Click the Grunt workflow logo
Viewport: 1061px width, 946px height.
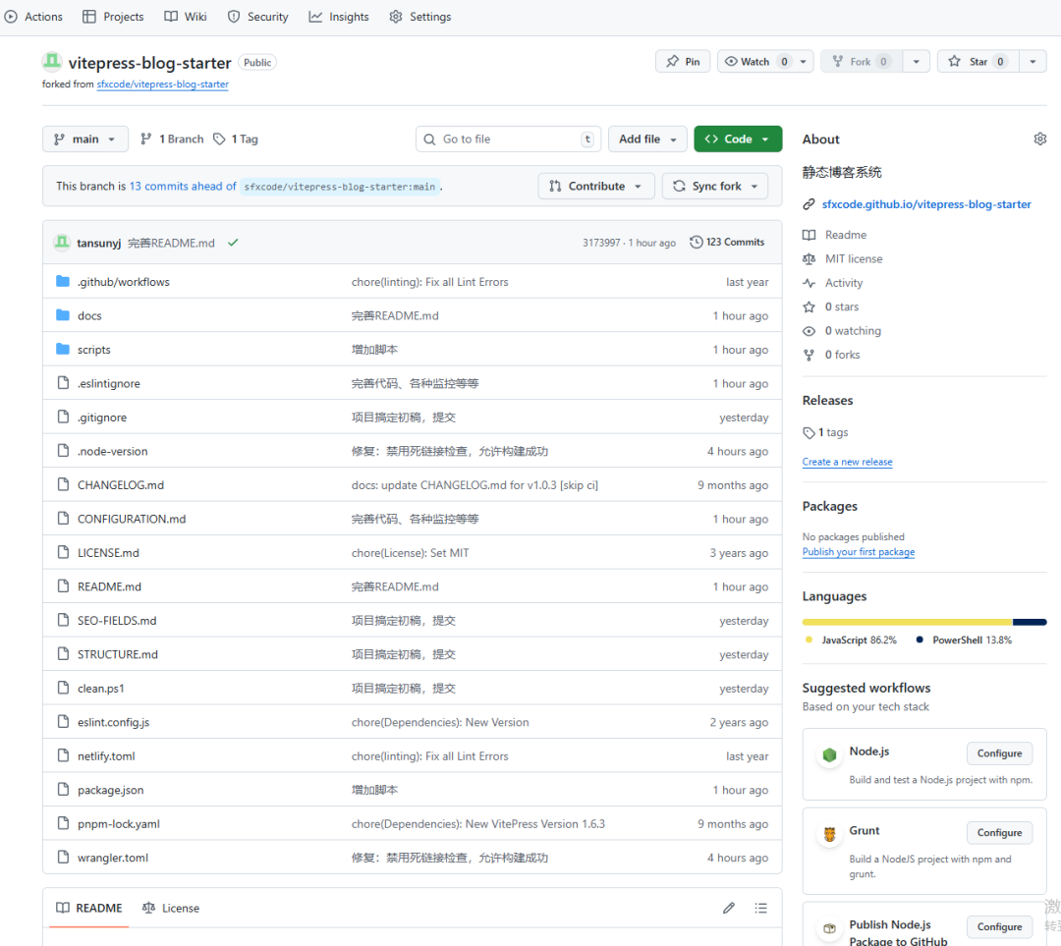(x=829, y=834)
